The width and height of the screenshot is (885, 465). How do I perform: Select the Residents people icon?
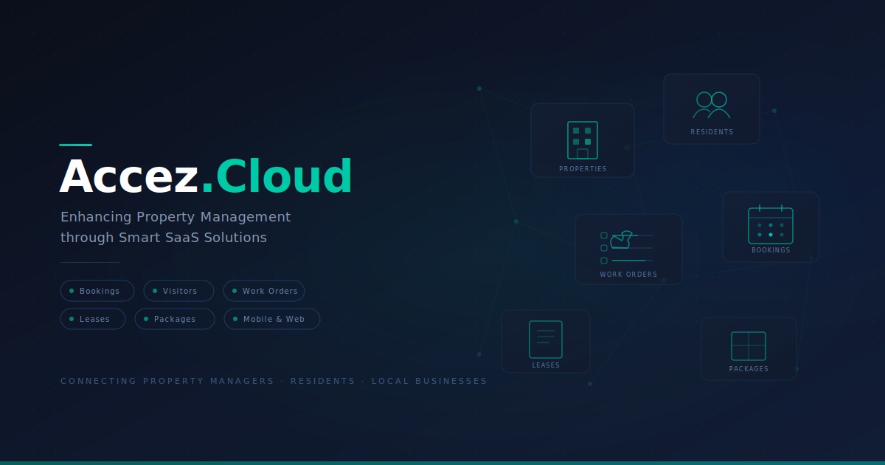coord(711,106)
